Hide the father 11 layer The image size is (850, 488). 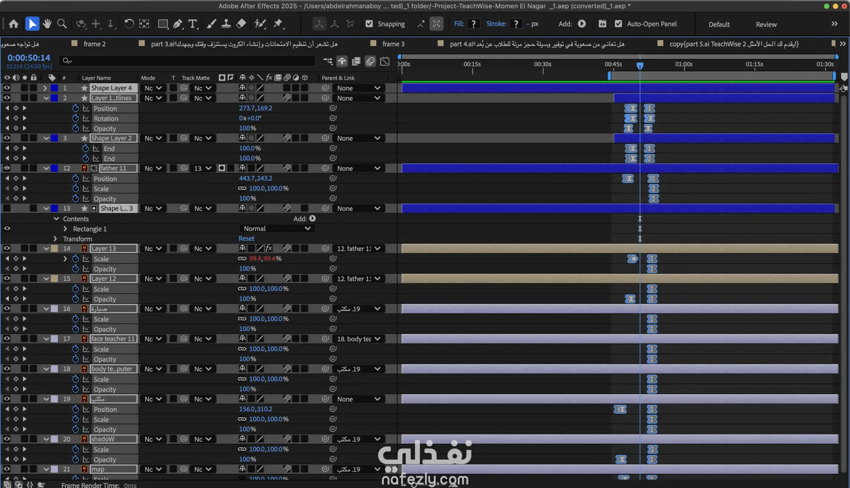coord(7,168)
